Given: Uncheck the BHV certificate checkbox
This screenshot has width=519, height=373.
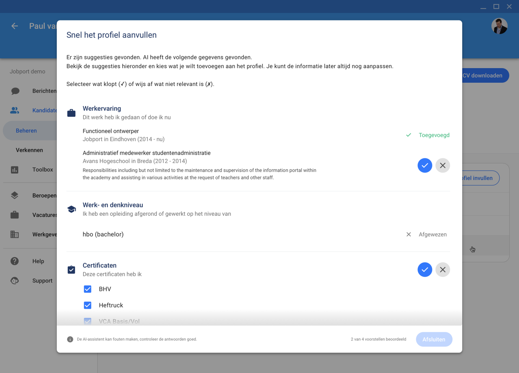Looking at the screenshot, I should [87, 289].
